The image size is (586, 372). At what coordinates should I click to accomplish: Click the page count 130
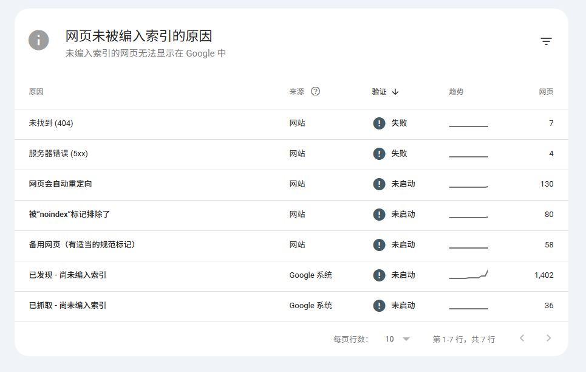[x=547, y=184]
